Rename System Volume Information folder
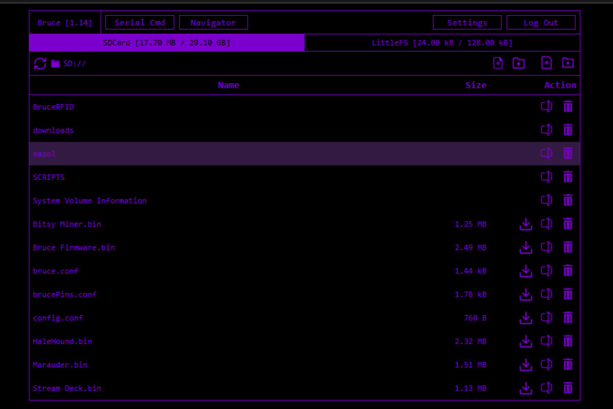This screenshot has height=409, width=613. 547,200
